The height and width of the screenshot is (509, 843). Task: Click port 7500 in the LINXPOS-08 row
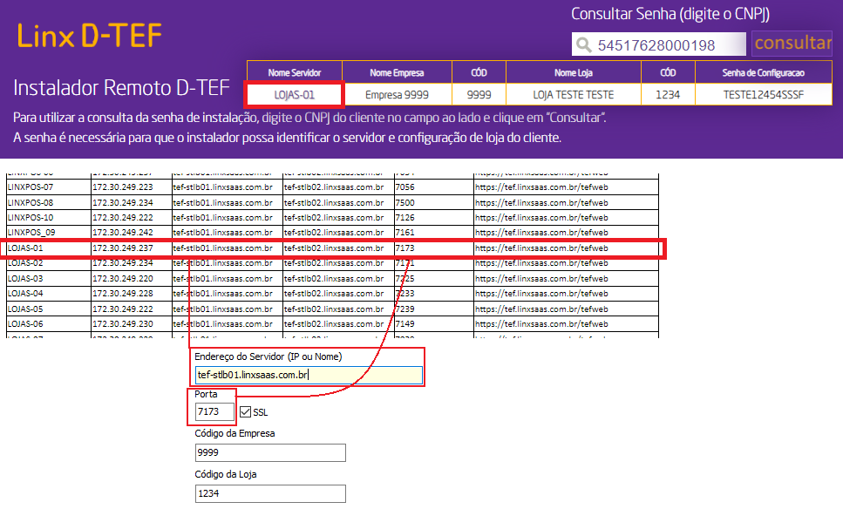[x=405, y=202]
